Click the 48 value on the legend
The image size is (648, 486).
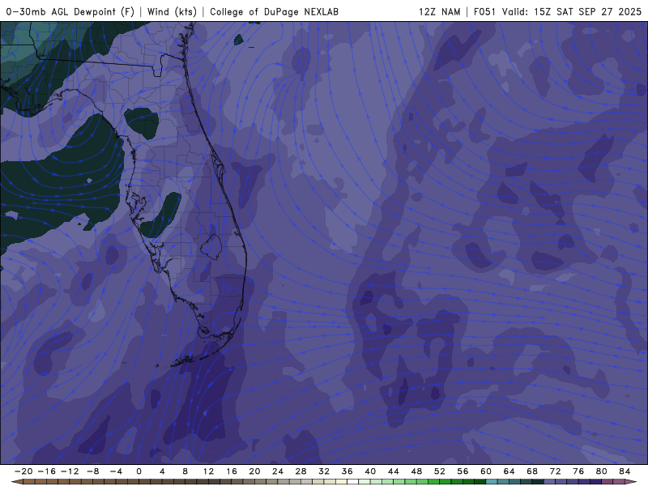coord(416,471)
